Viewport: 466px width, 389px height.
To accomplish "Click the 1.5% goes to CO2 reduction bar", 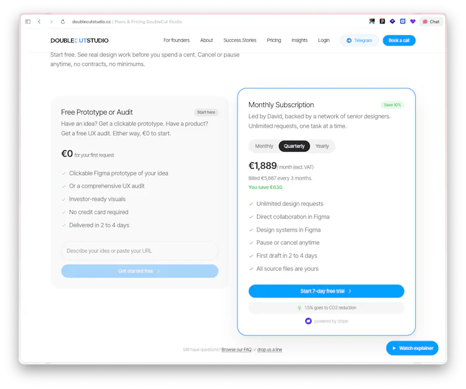I will (x=326, y=308).
